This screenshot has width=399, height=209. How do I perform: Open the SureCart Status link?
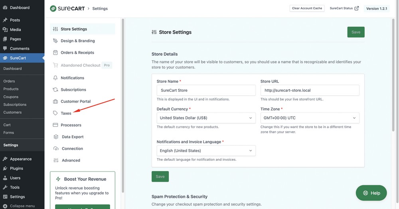(x=344, y=8)
